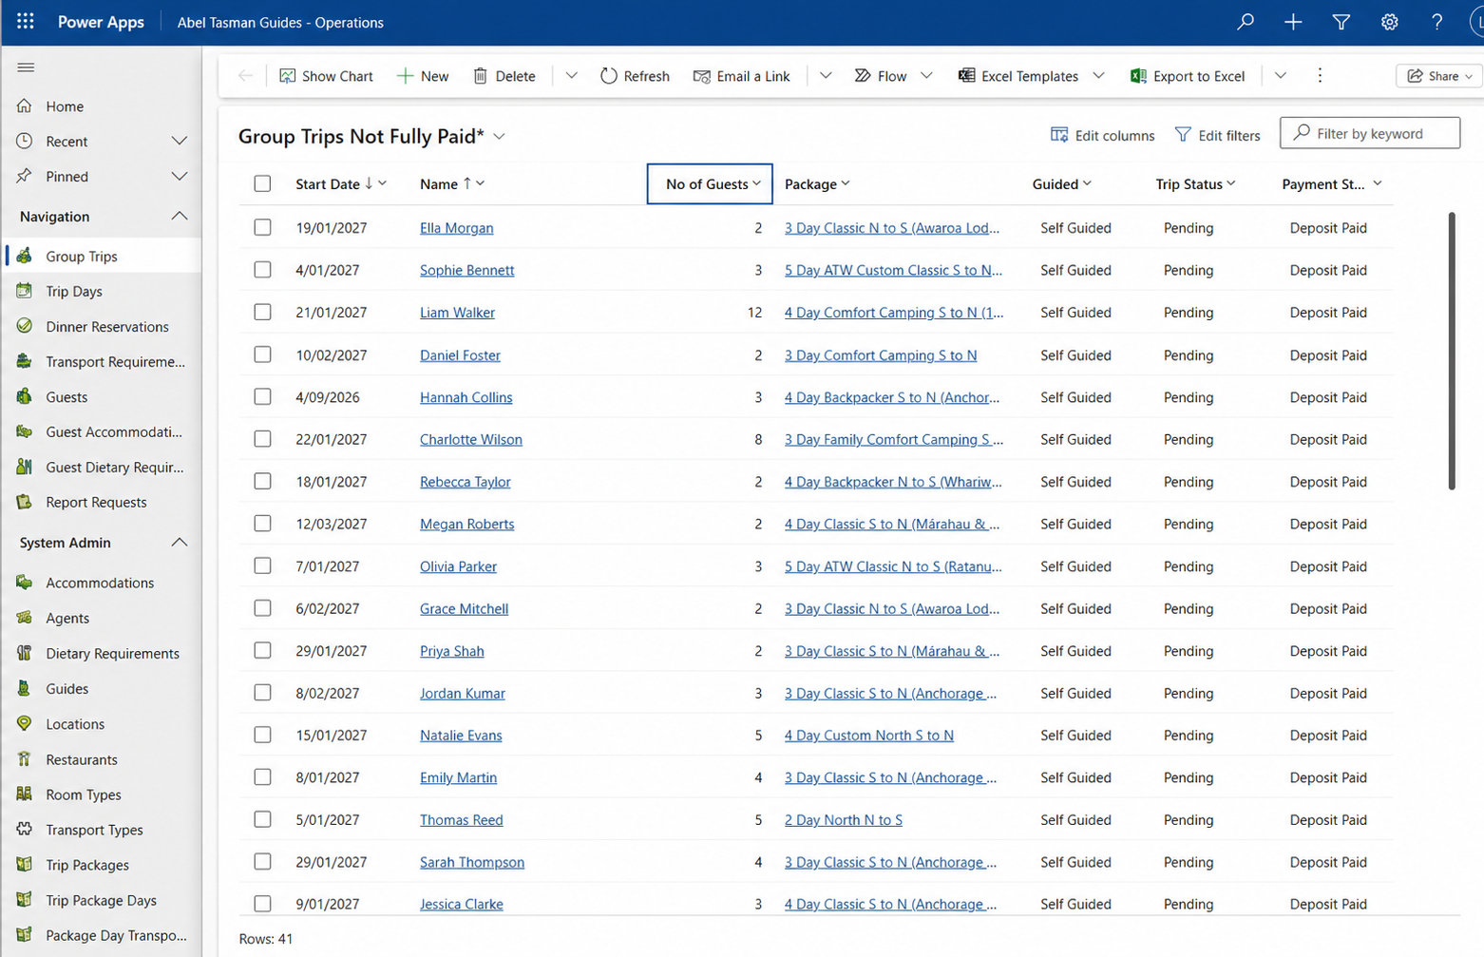Click Show Chart in the toolbar
Viewport: 1484px width, 957px height.
(x=326, y=76)
